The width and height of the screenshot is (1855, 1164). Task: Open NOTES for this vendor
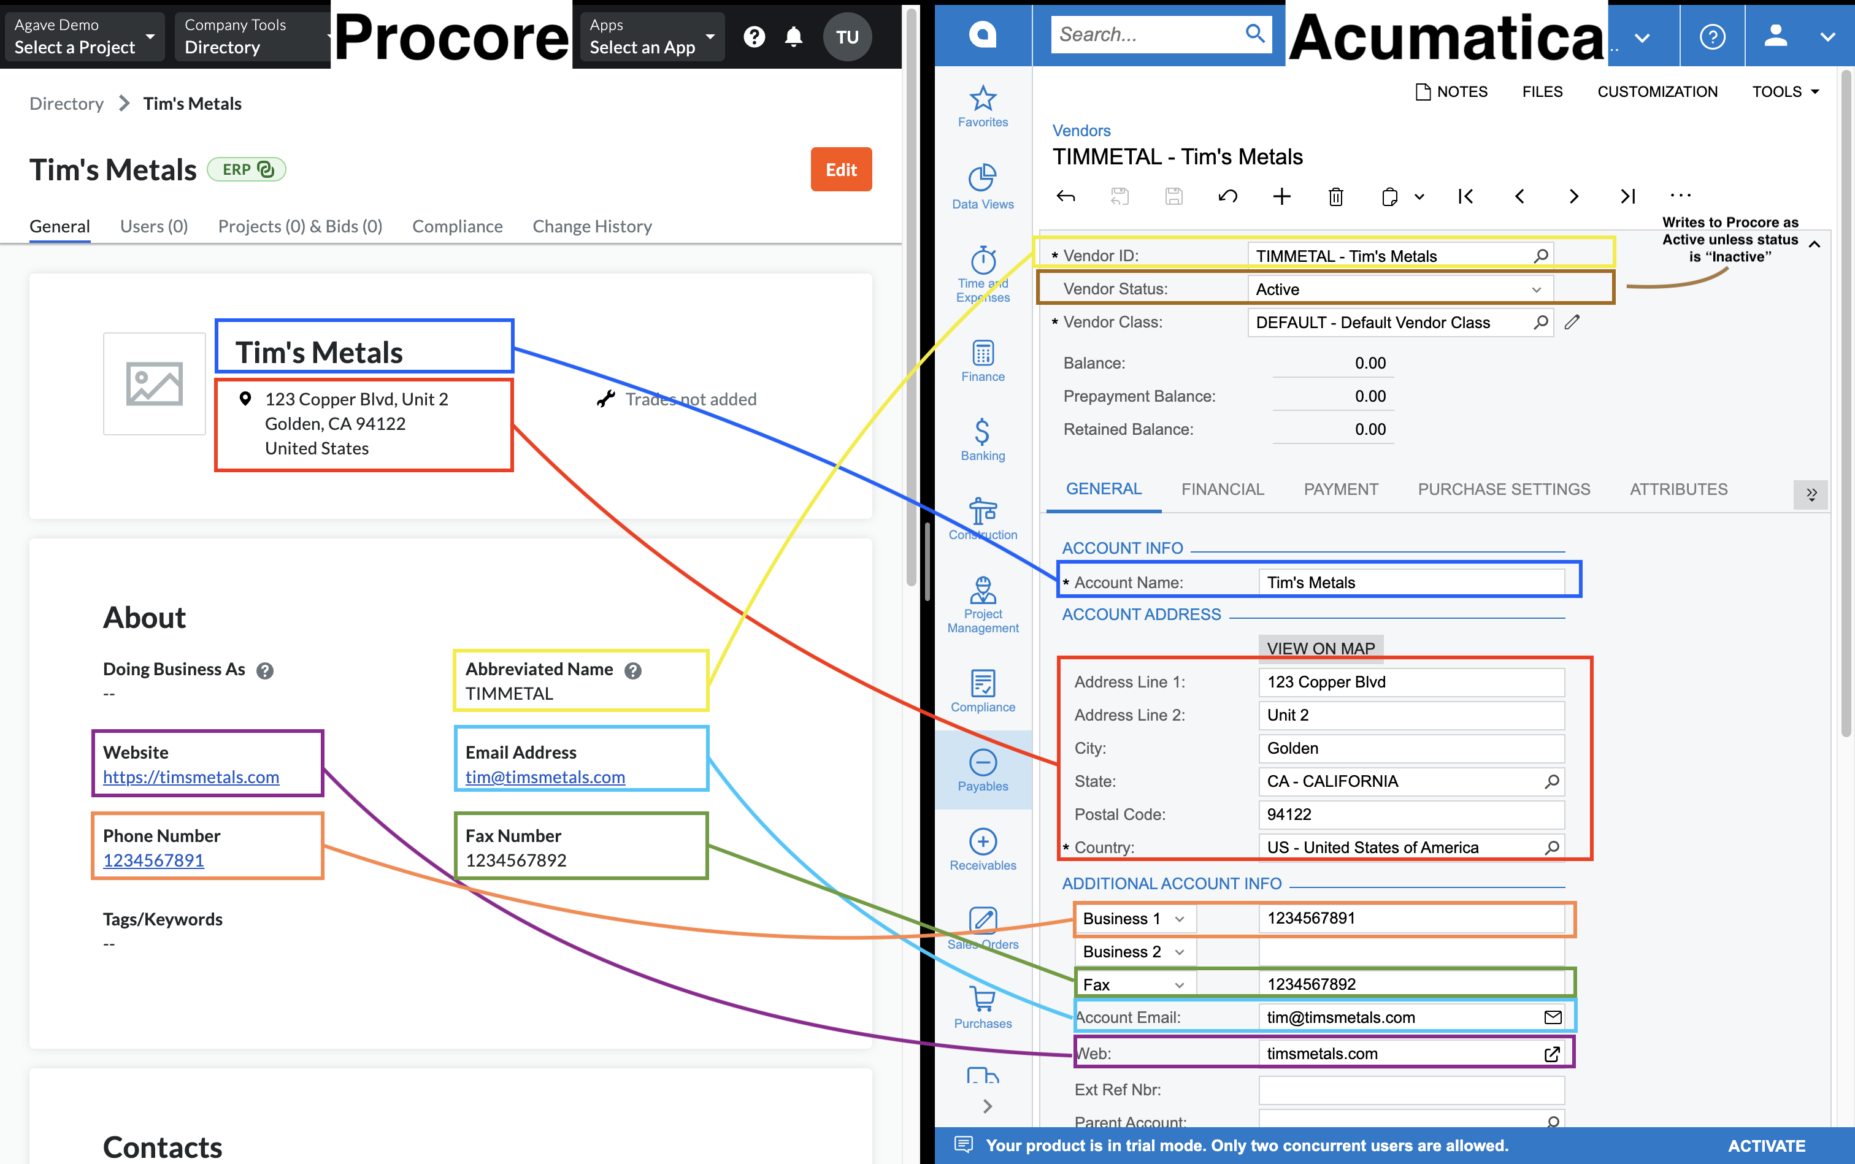pos(1451,91)
